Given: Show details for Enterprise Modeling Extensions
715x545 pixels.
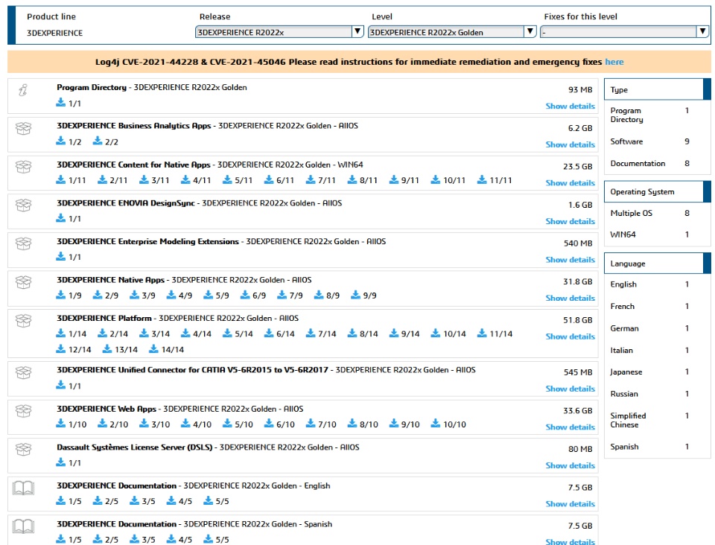Looking at the screenshot, I should (570, 260).
